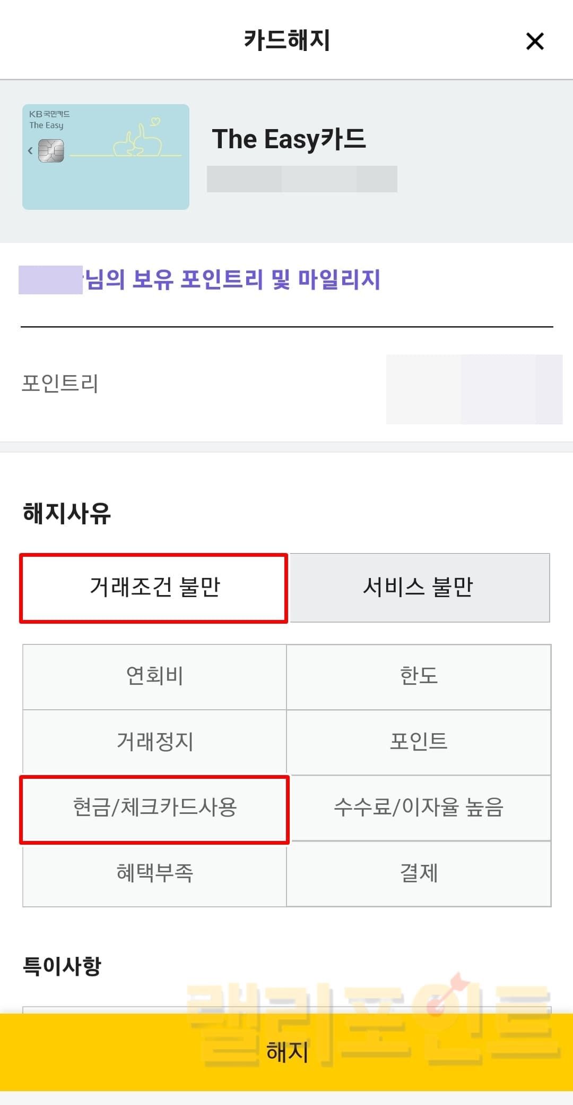573x1105 pixels.
Task: Choose 연회비 as the cancellation reason
Action: click(x=154, y=676)
